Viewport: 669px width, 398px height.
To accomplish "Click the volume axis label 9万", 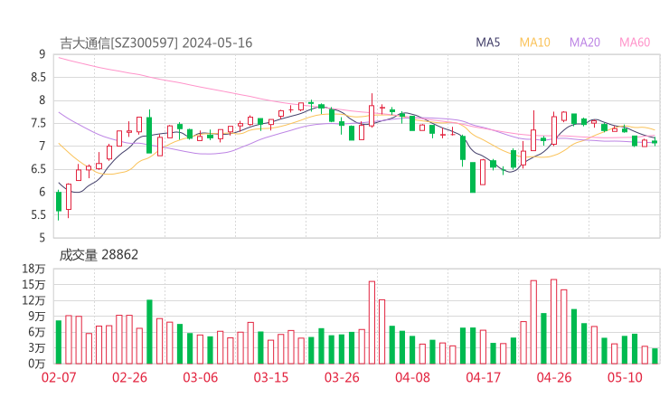I will tap(37, 316).
